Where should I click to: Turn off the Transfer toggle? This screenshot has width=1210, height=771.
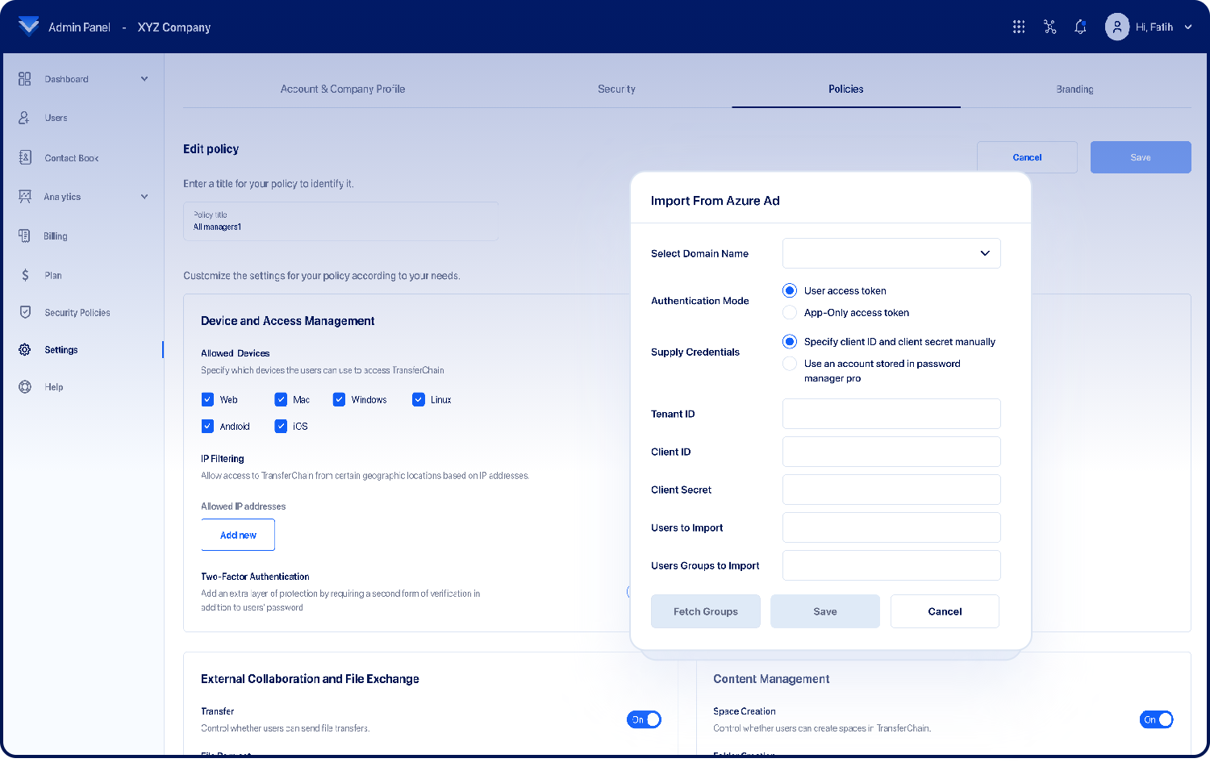pos(644,719)
